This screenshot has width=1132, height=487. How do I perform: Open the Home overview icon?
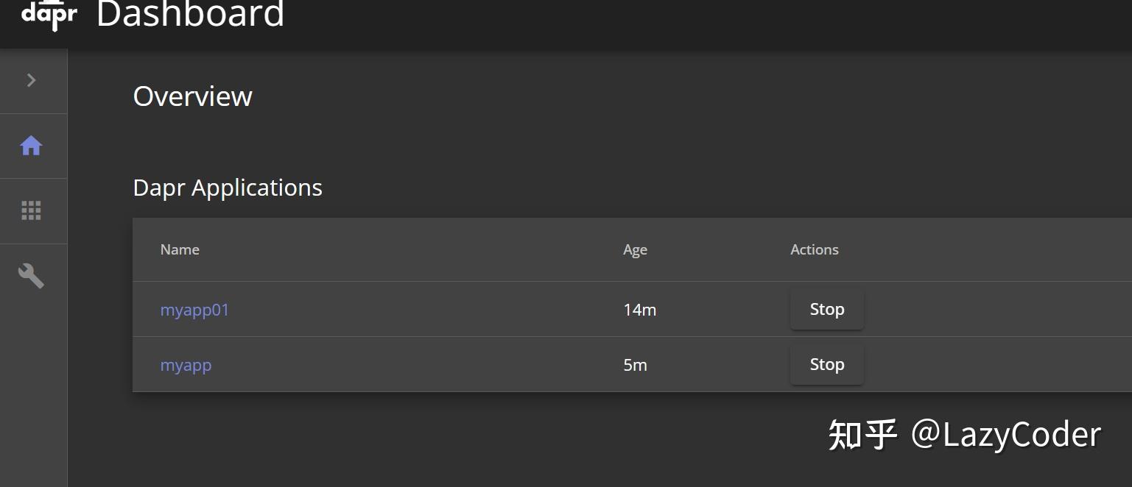pyautogui.click(x=31, y=146)
